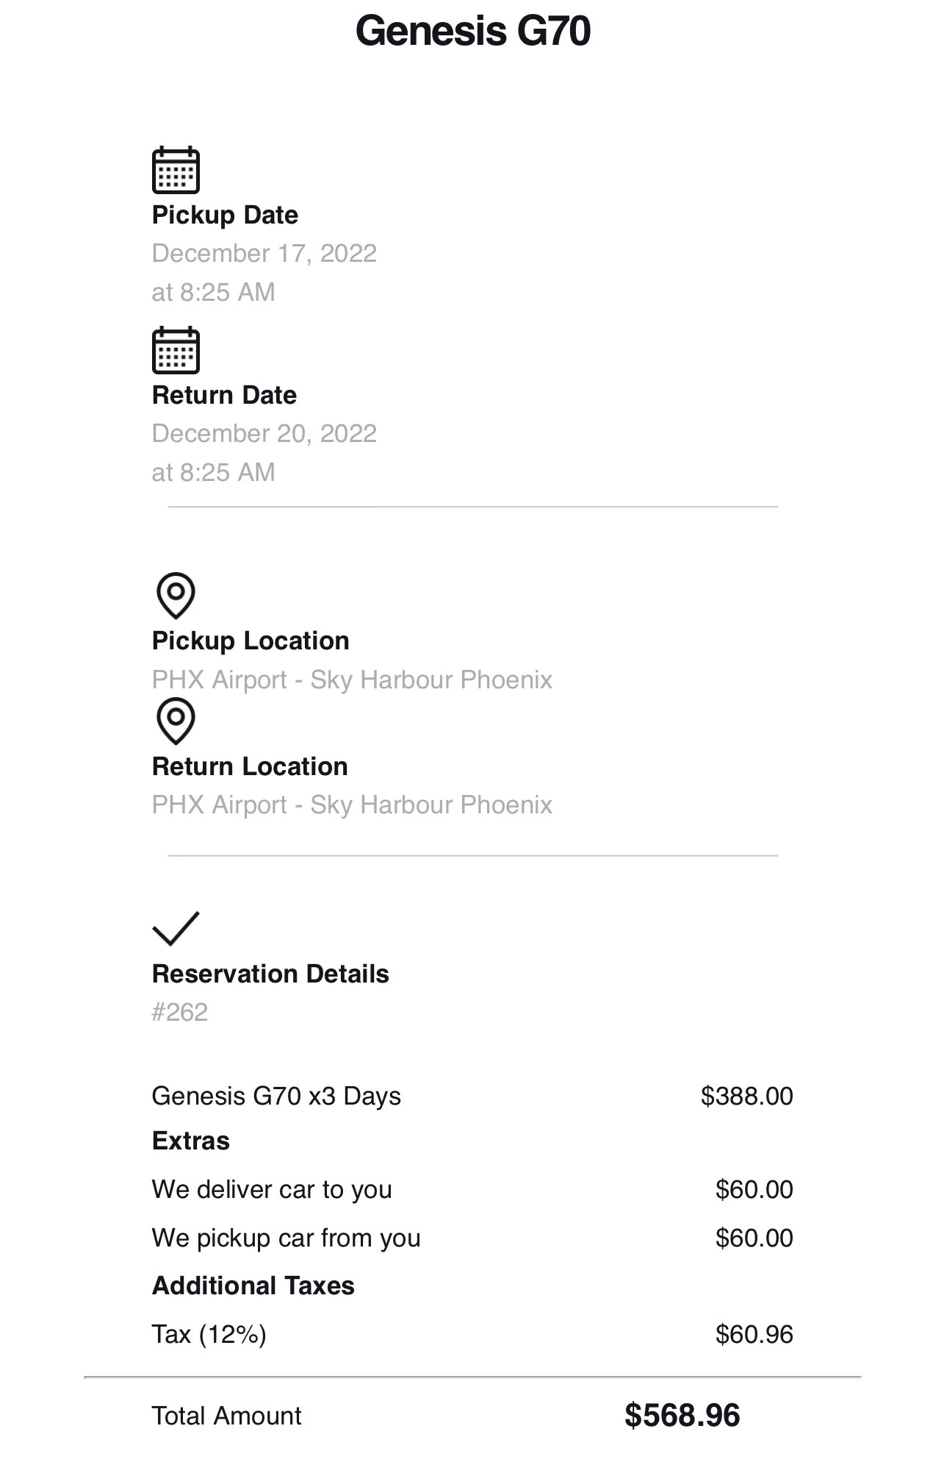Click the $388.00 rental price
Viewport: 947px width, 1462px height.
[x=746, y=1096]
